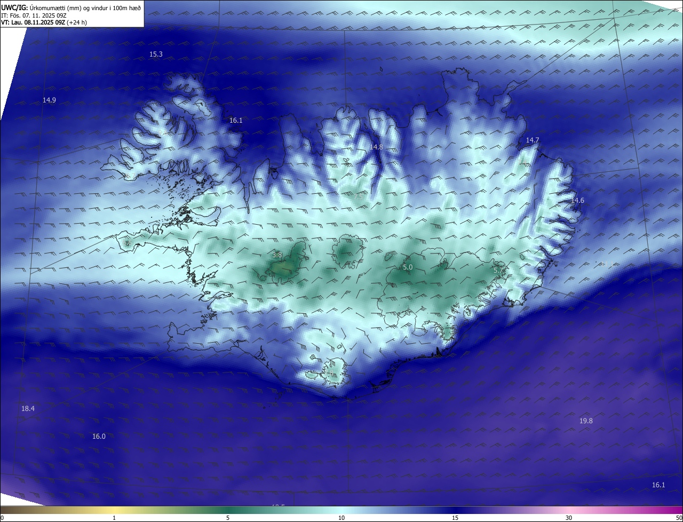Click the 16.0 value label on the map
Image resolution: width=683 pixels, height=522 pixels.
[x=99, y=437]
